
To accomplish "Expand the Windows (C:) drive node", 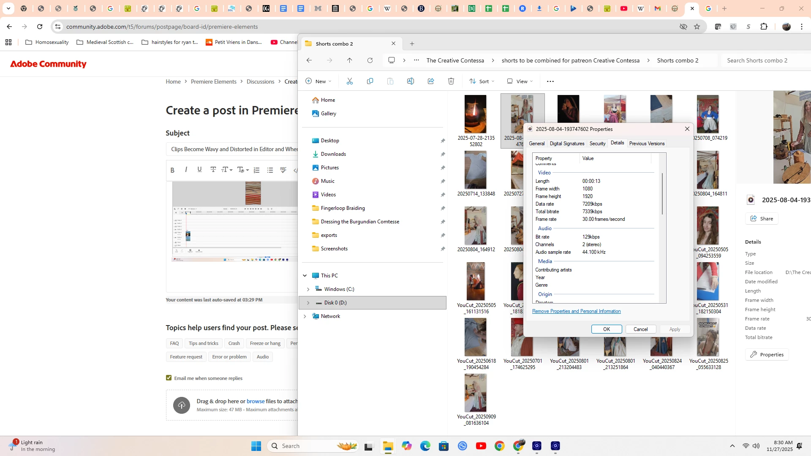I will pos(308,289).
